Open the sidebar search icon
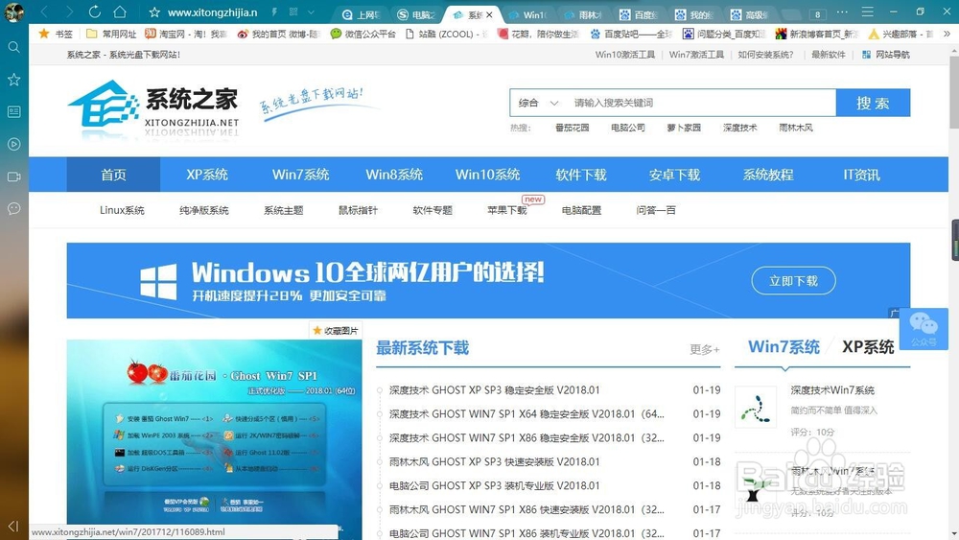 pyautogui.click(x=13, y=47)
